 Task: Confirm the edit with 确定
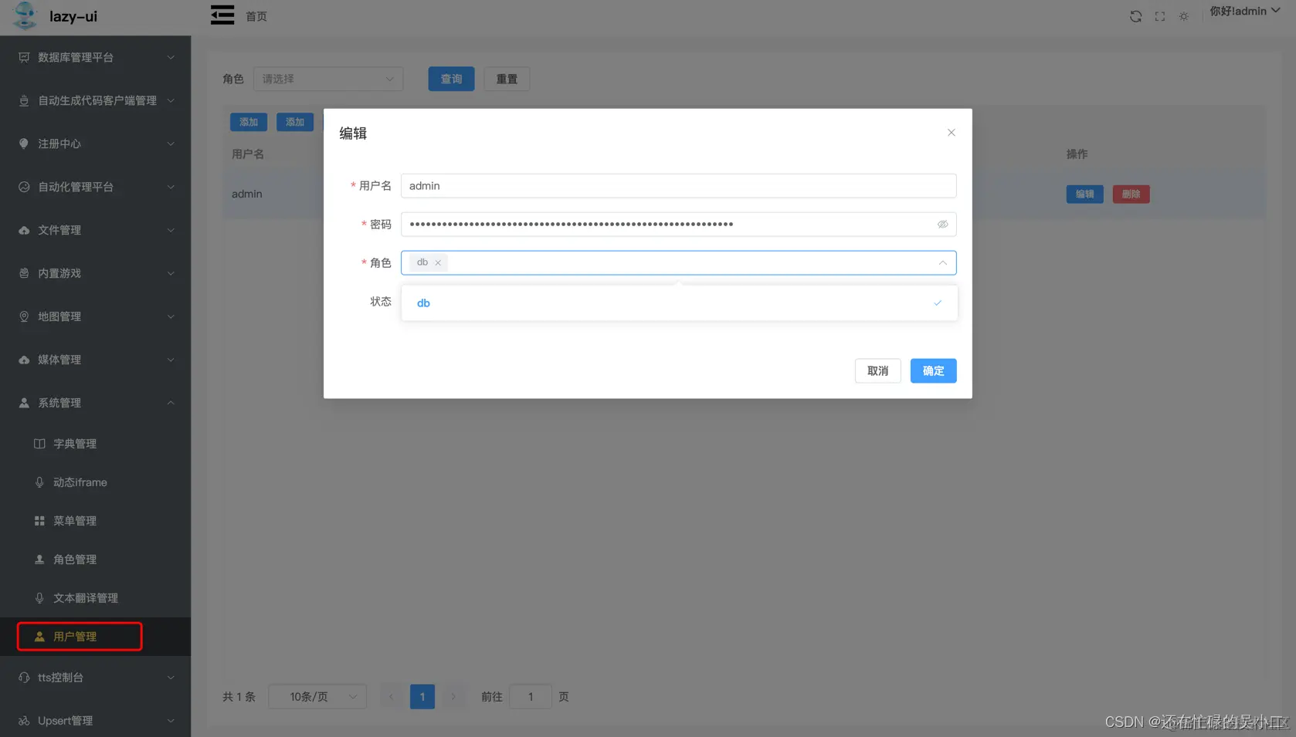click(933, 371)
